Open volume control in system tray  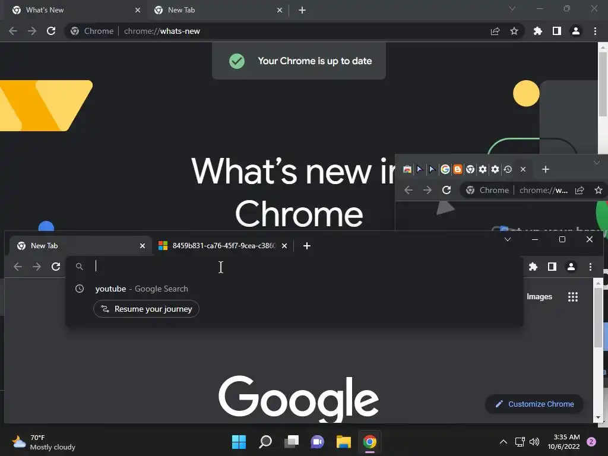coord(534,442)
